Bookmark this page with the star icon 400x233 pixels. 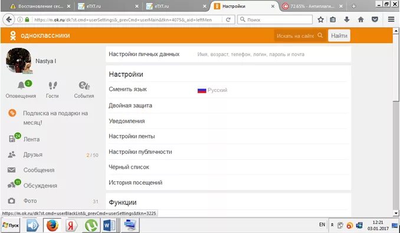pos(321,19)
